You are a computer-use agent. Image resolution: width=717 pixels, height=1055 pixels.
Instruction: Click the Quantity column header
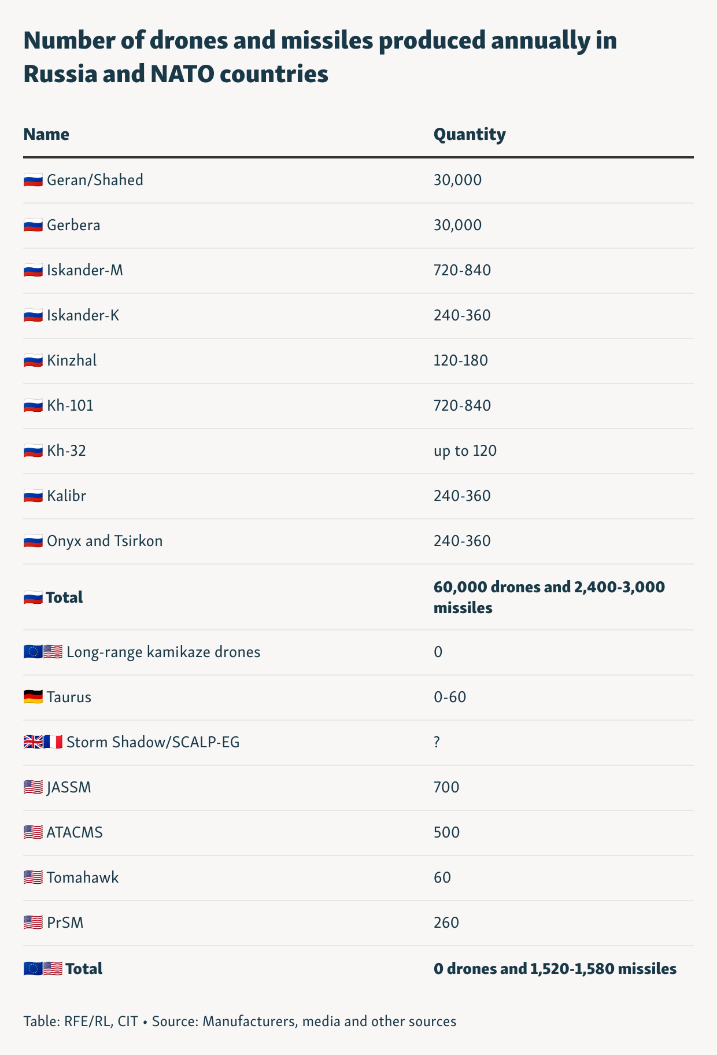[x=470, y=134]
